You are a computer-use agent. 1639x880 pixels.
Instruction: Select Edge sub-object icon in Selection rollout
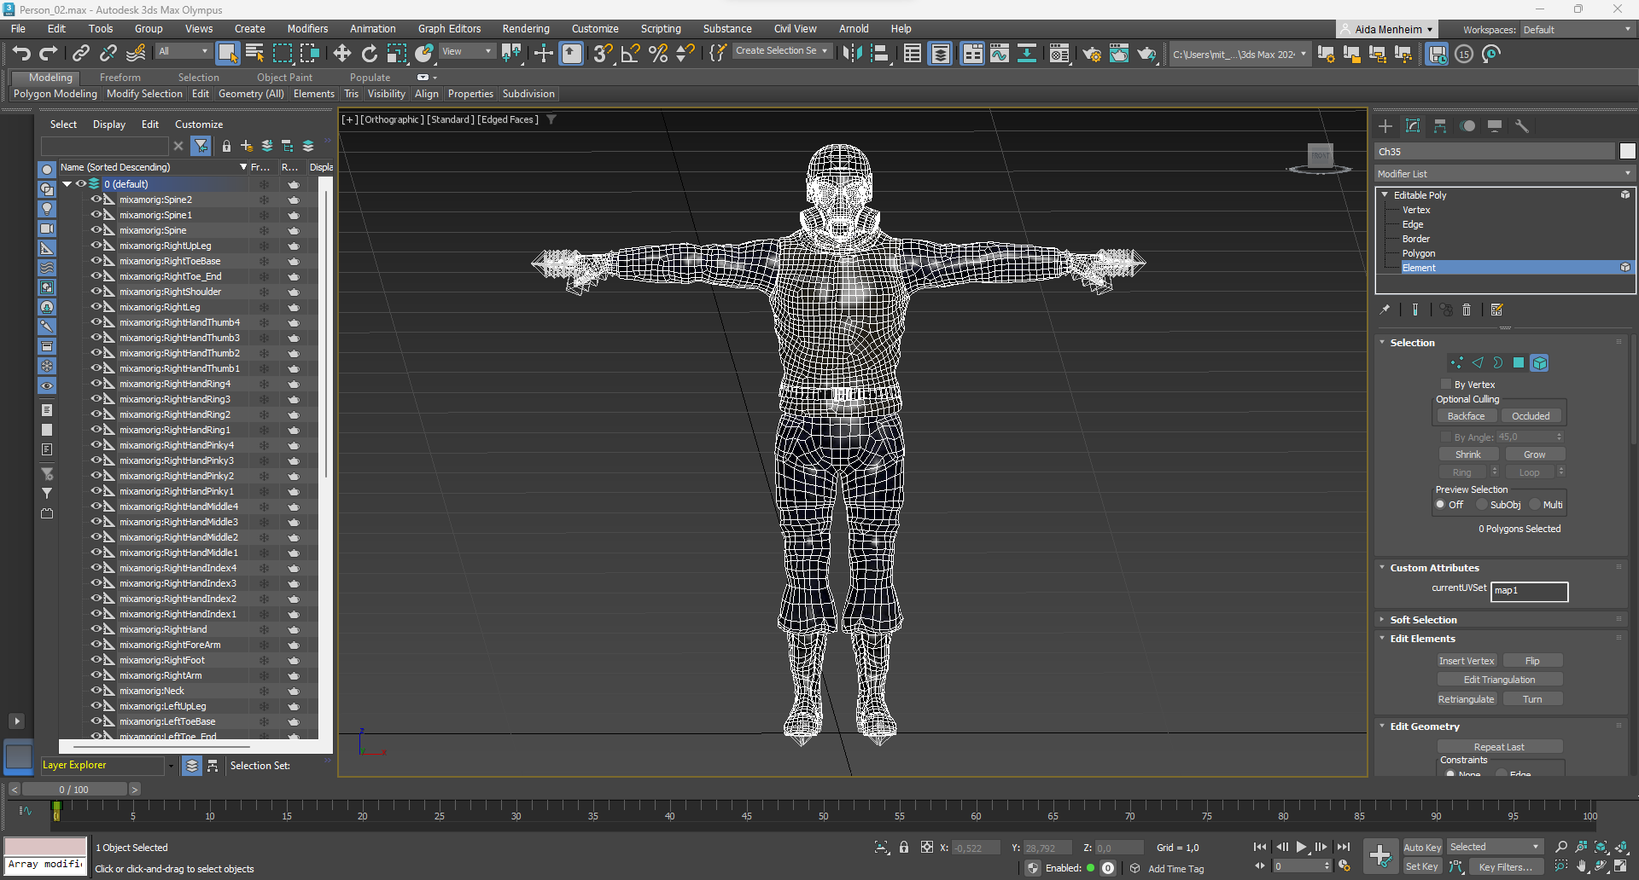click(1478, 363)
